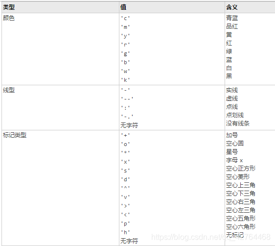Click the 品红 meaning text
This screenshot has height=246, width=275.
[232, 26]
